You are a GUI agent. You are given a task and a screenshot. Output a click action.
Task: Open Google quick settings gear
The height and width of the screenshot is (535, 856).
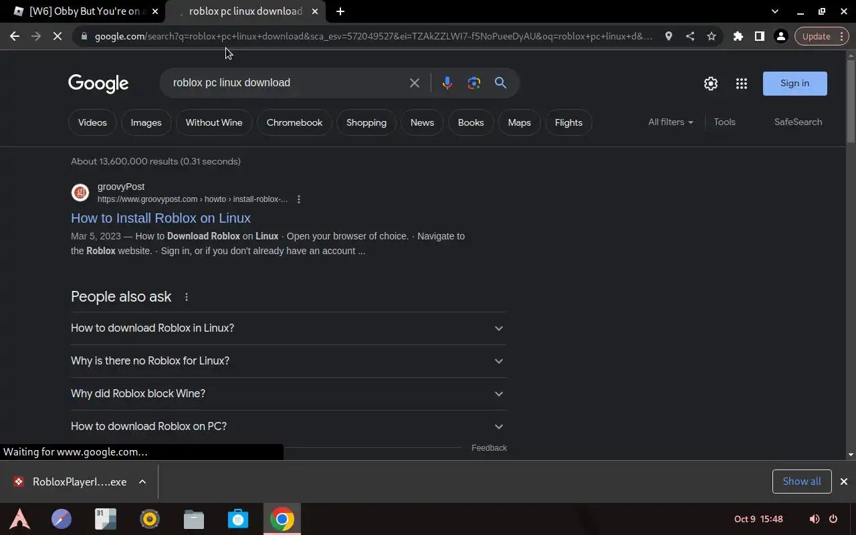tap(711, 84)
